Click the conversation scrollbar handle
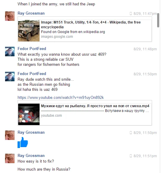 158,20
